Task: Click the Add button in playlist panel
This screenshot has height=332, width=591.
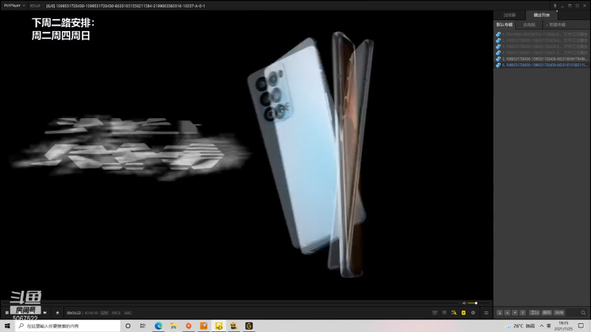Action: (534, 313)
